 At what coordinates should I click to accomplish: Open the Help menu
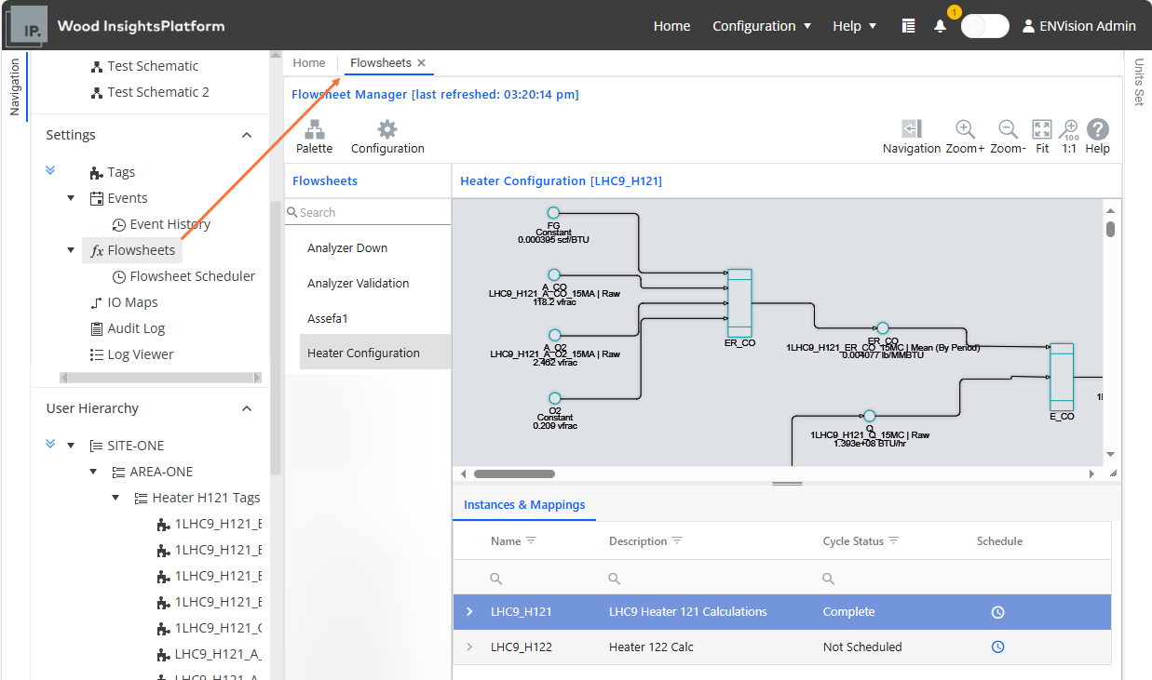(854, 26)
